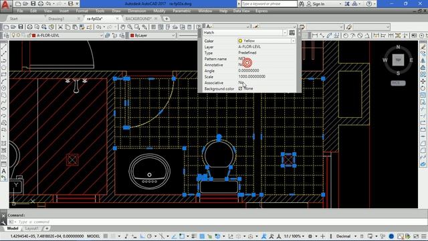This screenshot has height=241, width=428.
Task: Toggle the MODEL space button in status bar
Action: [x=93, y=236]
